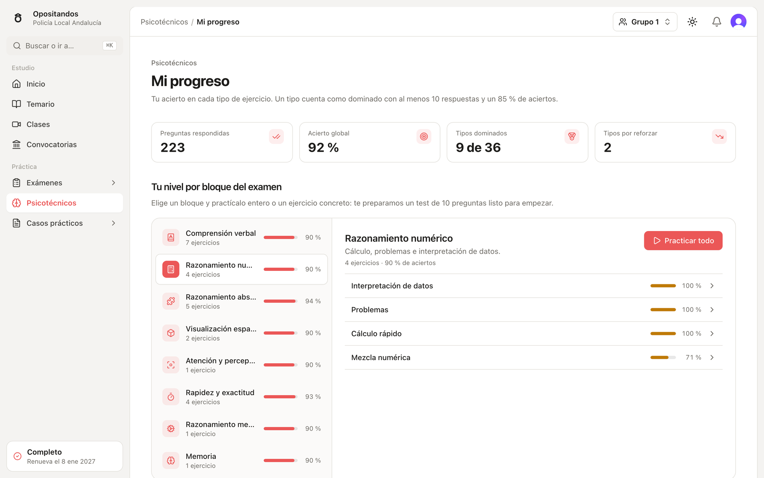Open Temario in the sidebar
Image resolution: width=764 pixels, height=478 pixels.
click(x=64, y=104)
